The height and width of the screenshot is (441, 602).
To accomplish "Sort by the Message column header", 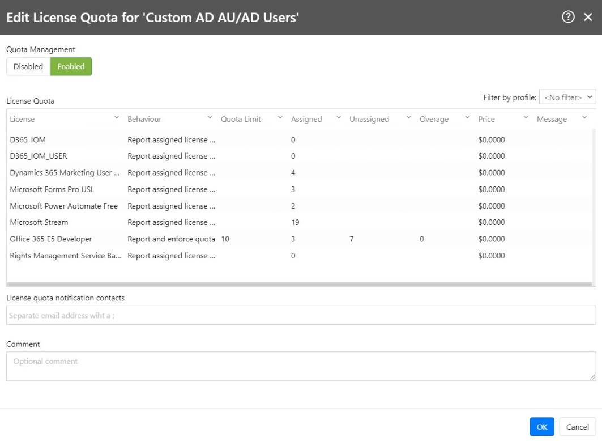I will pyautogui.click(x=552, y=119).
